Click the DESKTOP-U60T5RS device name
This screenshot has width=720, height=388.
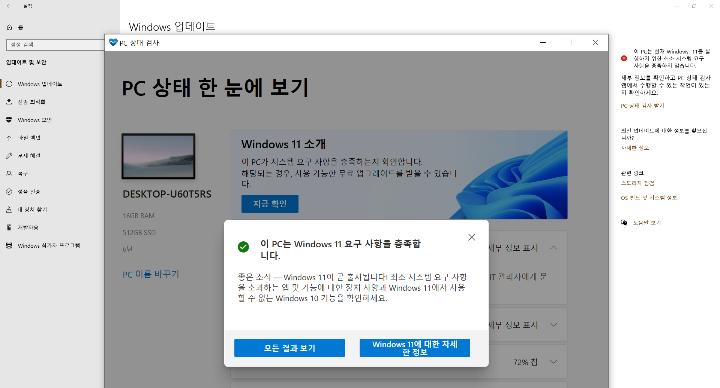[167, 194]
